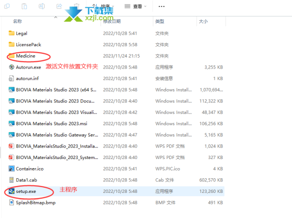This screenshot has height=218, width=292.
Task: Click the Rename toolbar icon
Action: point(42,6)
